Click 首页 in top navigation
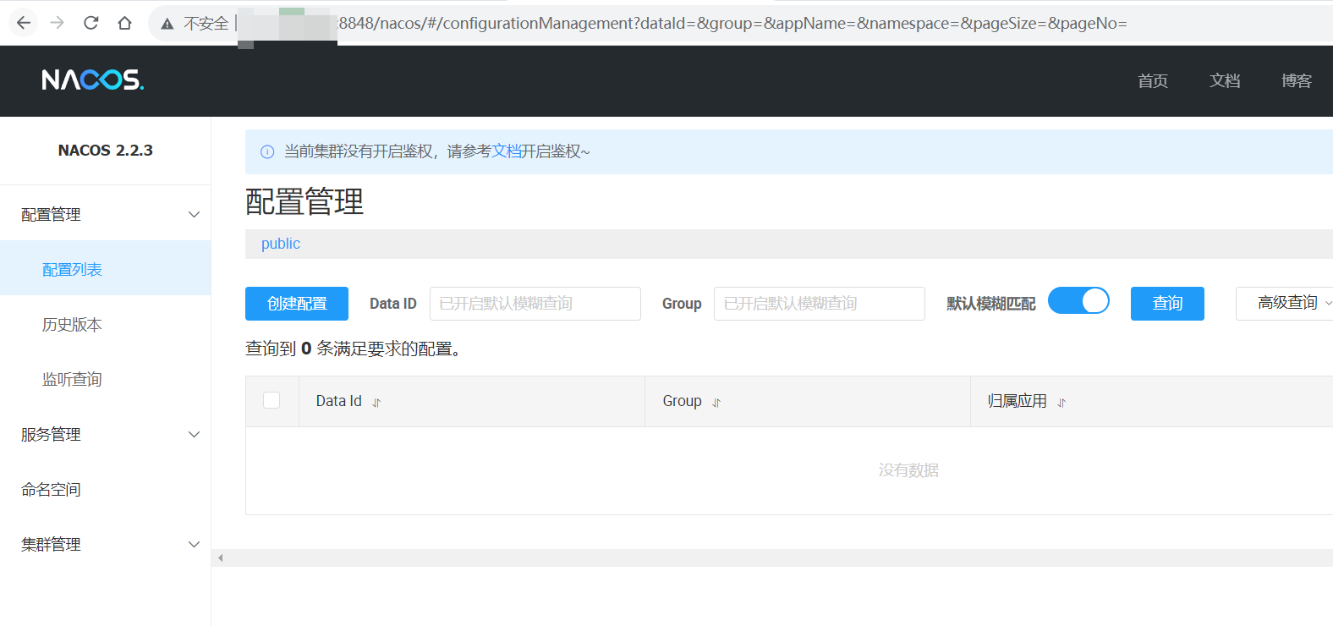The image size is (1333, 626). tap(1153, 80)
